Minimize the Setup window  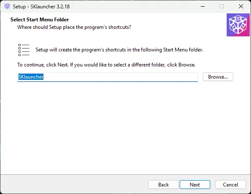coord(203,6)
